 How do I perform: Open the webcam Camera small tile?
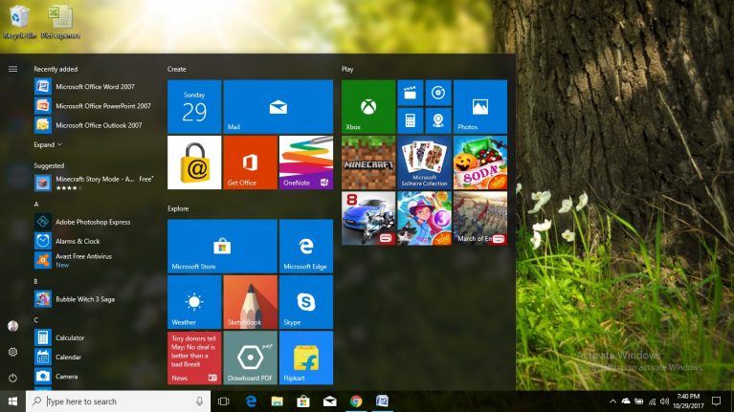click(x=438, y=120)
